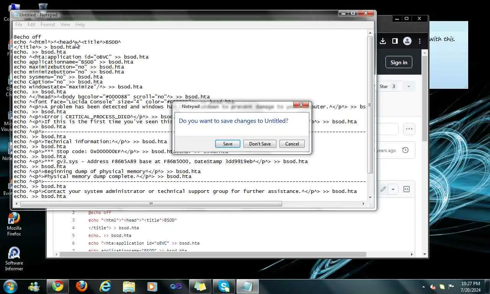Click the GitHub code horizontal scrollbar
This screenshot has height=294, width=490.
[213, 254]
